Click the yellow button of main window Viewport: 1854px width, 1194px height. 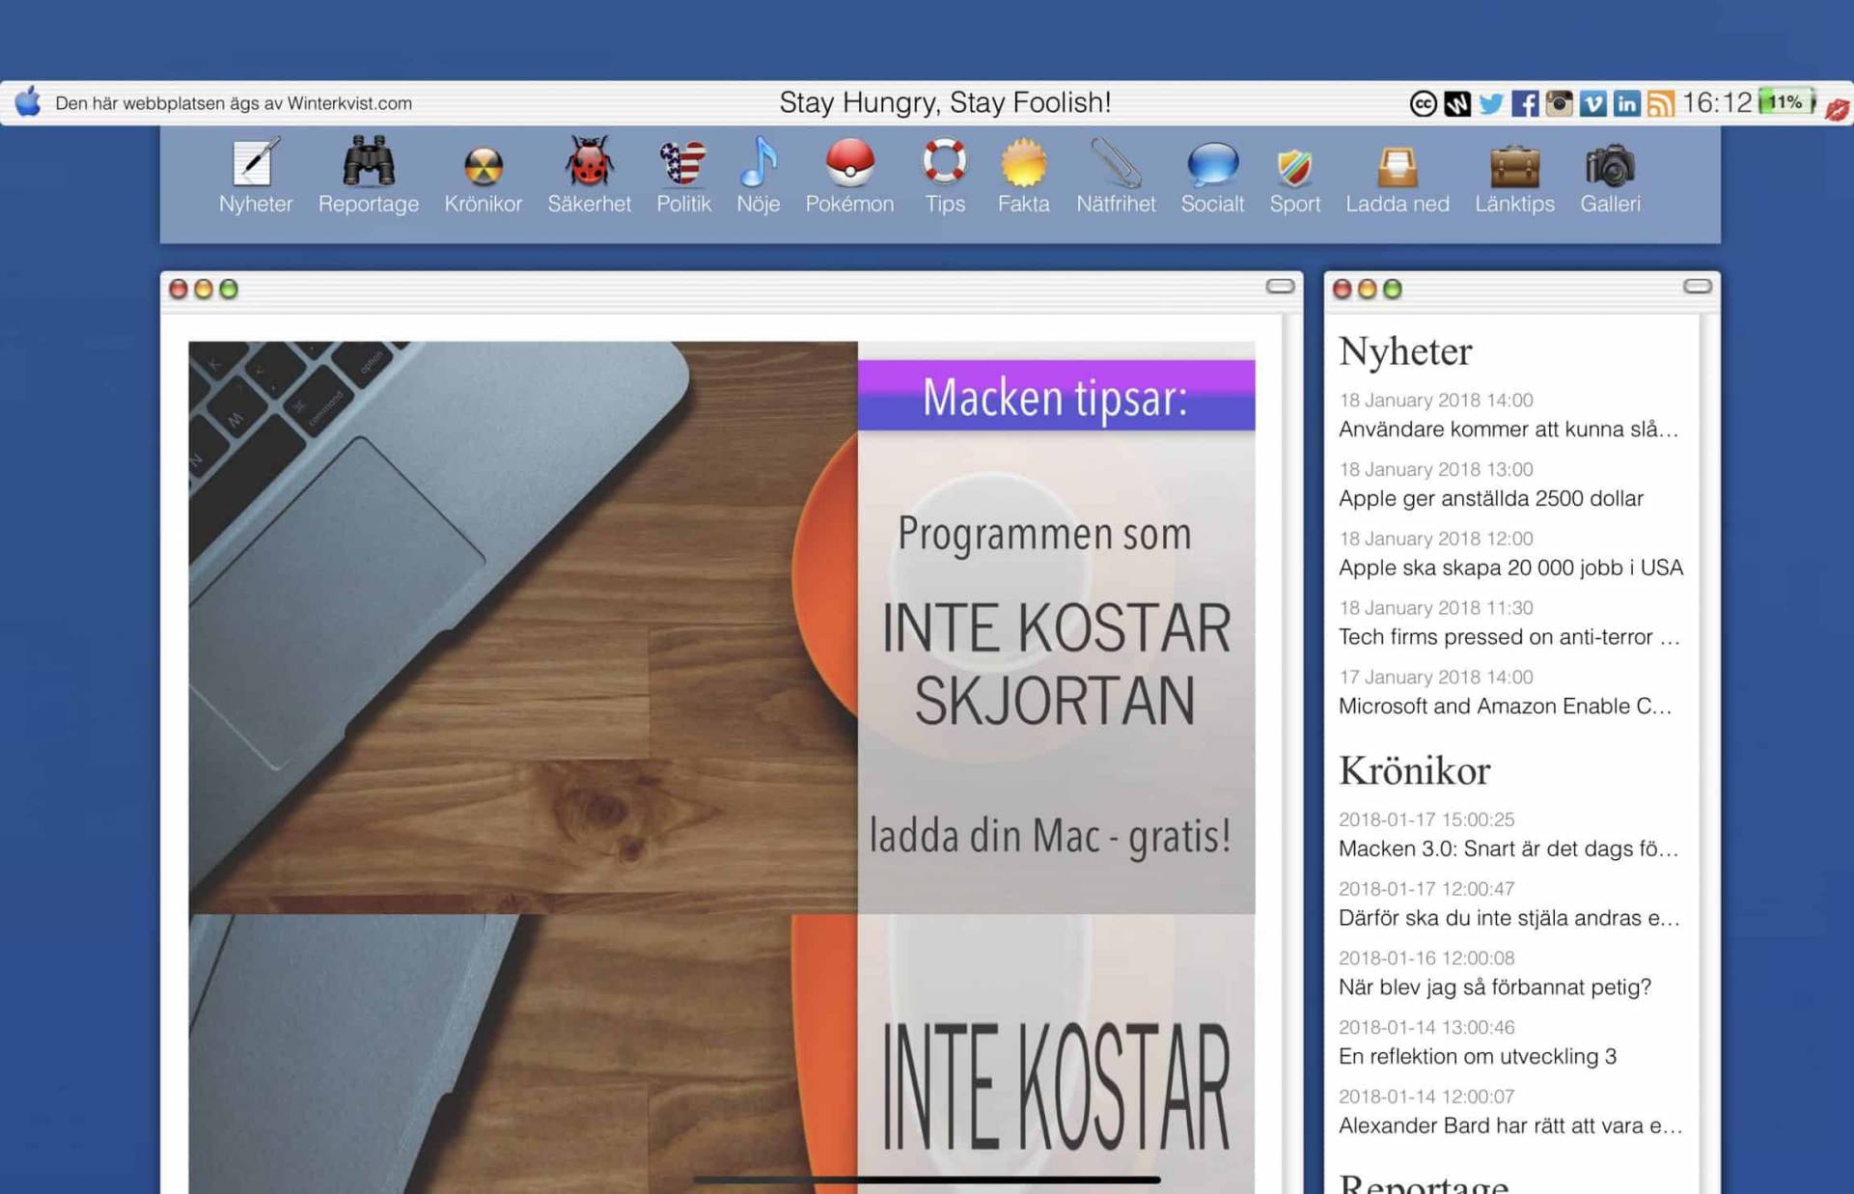(x=203, y=289)
